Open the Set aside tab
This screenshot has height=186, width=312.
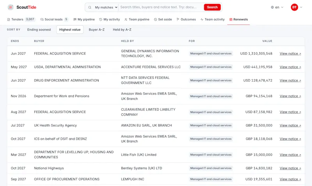coord(163,19)
